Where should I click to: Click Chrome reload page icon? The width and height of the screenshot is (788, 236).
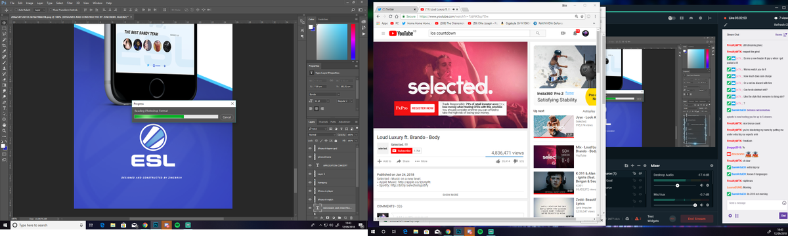(391, 16)
